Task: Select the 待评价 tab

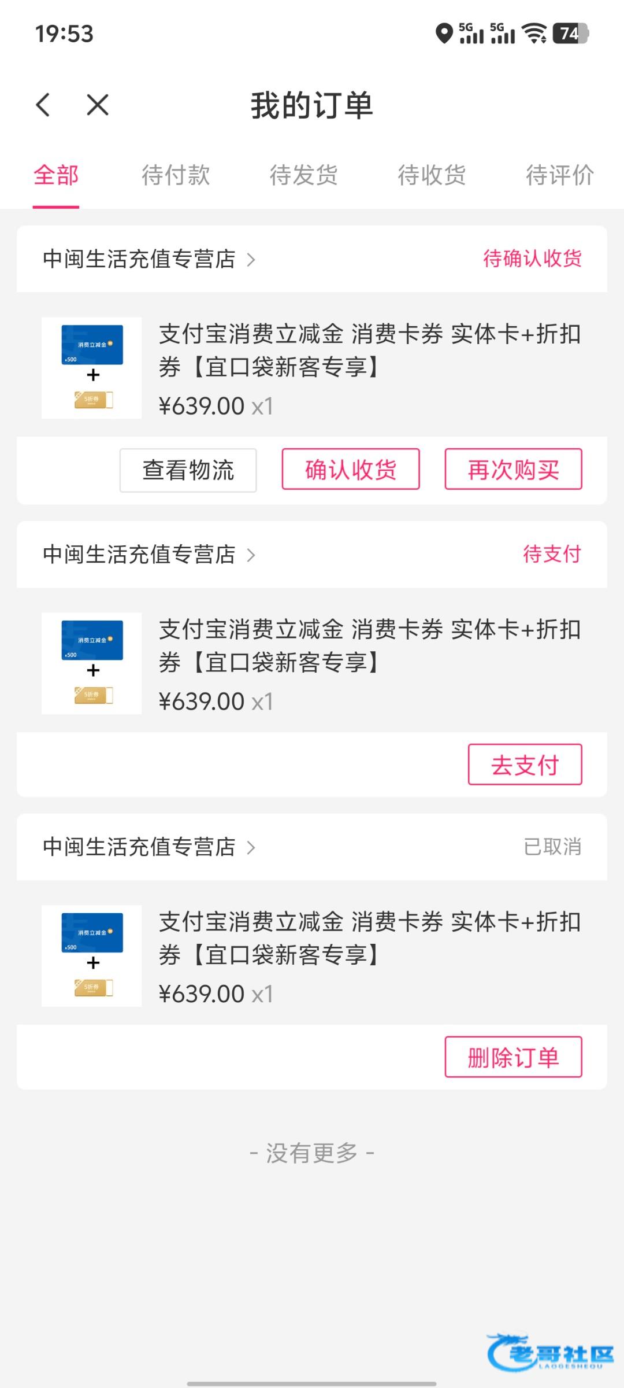Action: 559,175
